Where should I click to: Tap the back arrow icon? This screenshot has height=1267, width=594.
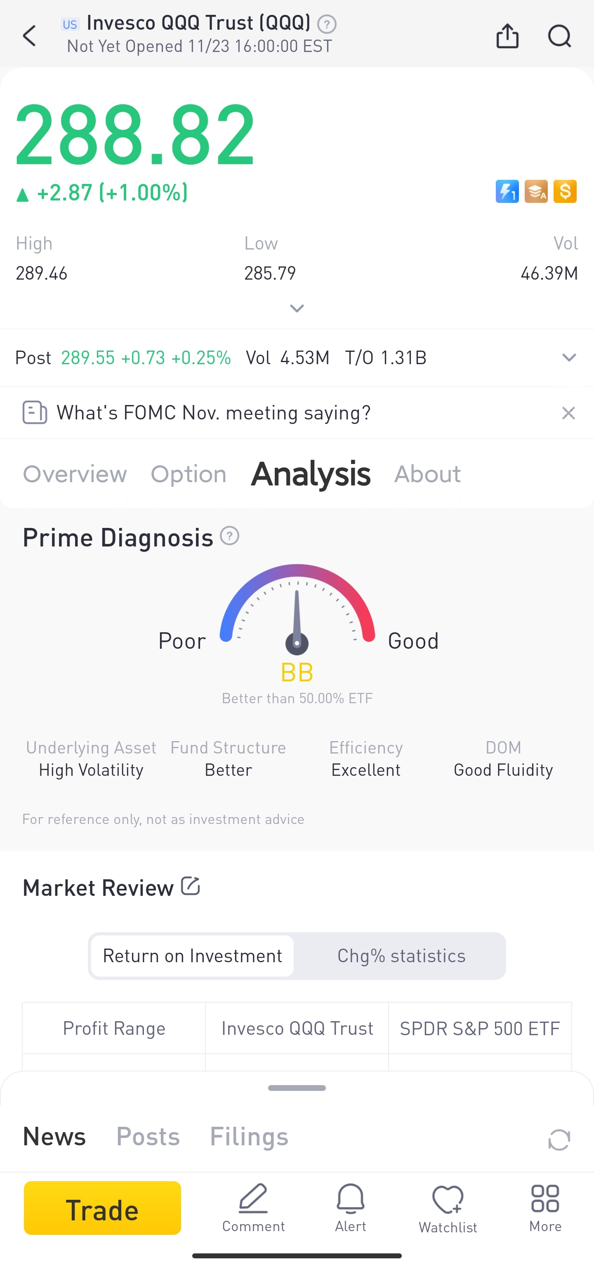[30, 36]
